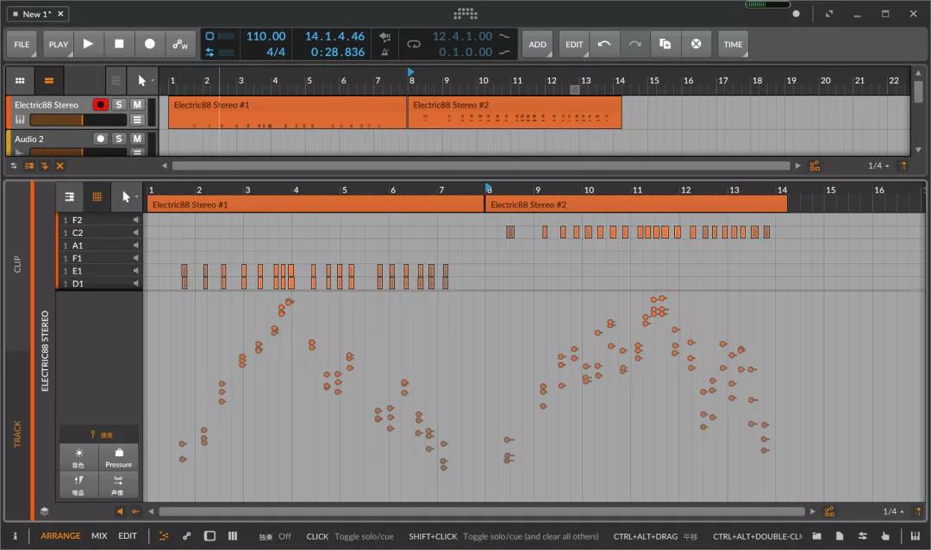Open note editor pointer tool dropdown
This screenshot has height=550, width=931.
tap(127, 197)
